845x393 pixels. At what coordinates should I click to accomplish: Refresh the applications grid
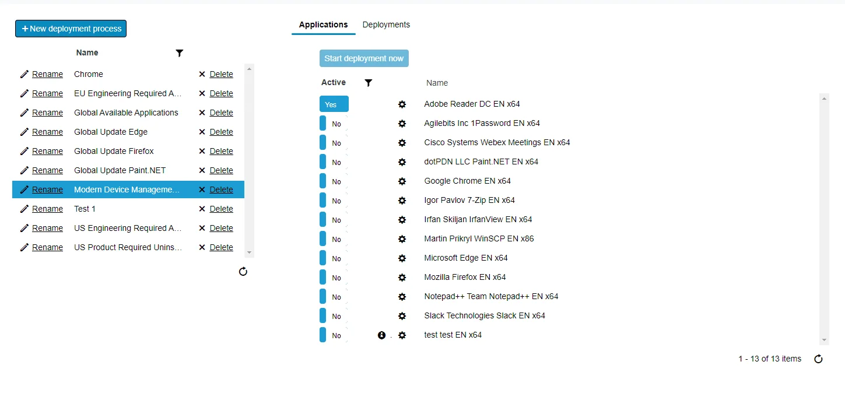[818, 359]
